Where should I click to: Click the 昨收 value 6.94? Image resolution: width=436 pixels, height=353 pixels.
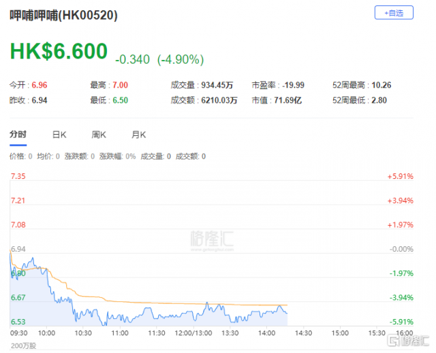click(x=40, y=100)
